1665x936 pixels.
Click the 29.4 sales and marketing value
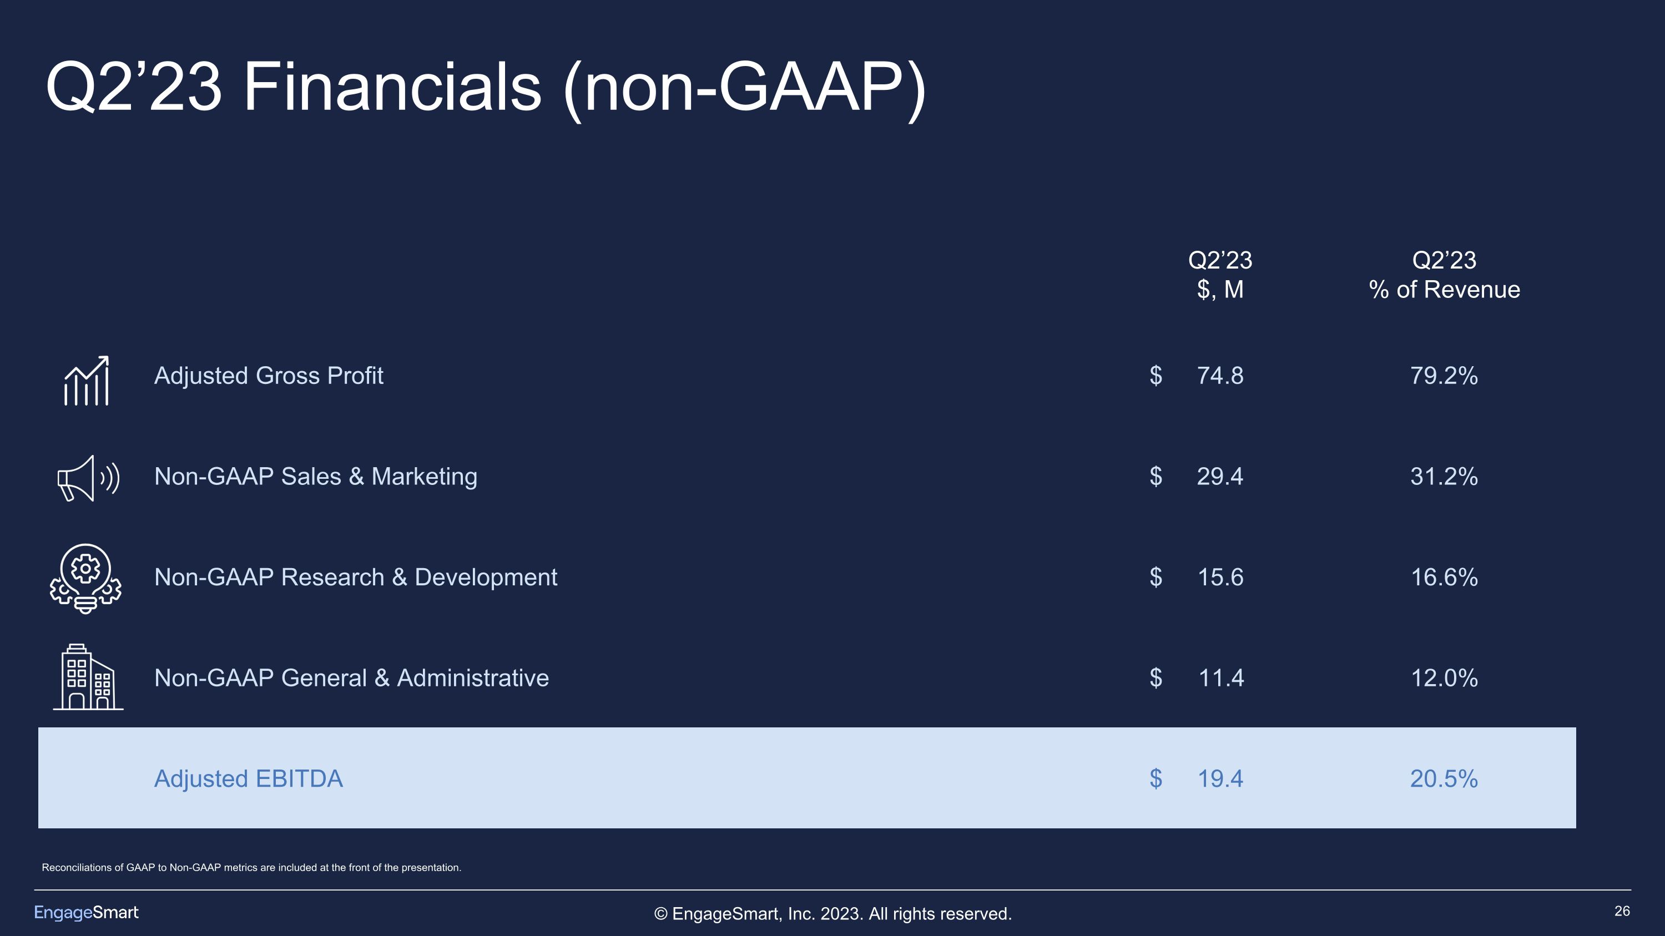1220,477
